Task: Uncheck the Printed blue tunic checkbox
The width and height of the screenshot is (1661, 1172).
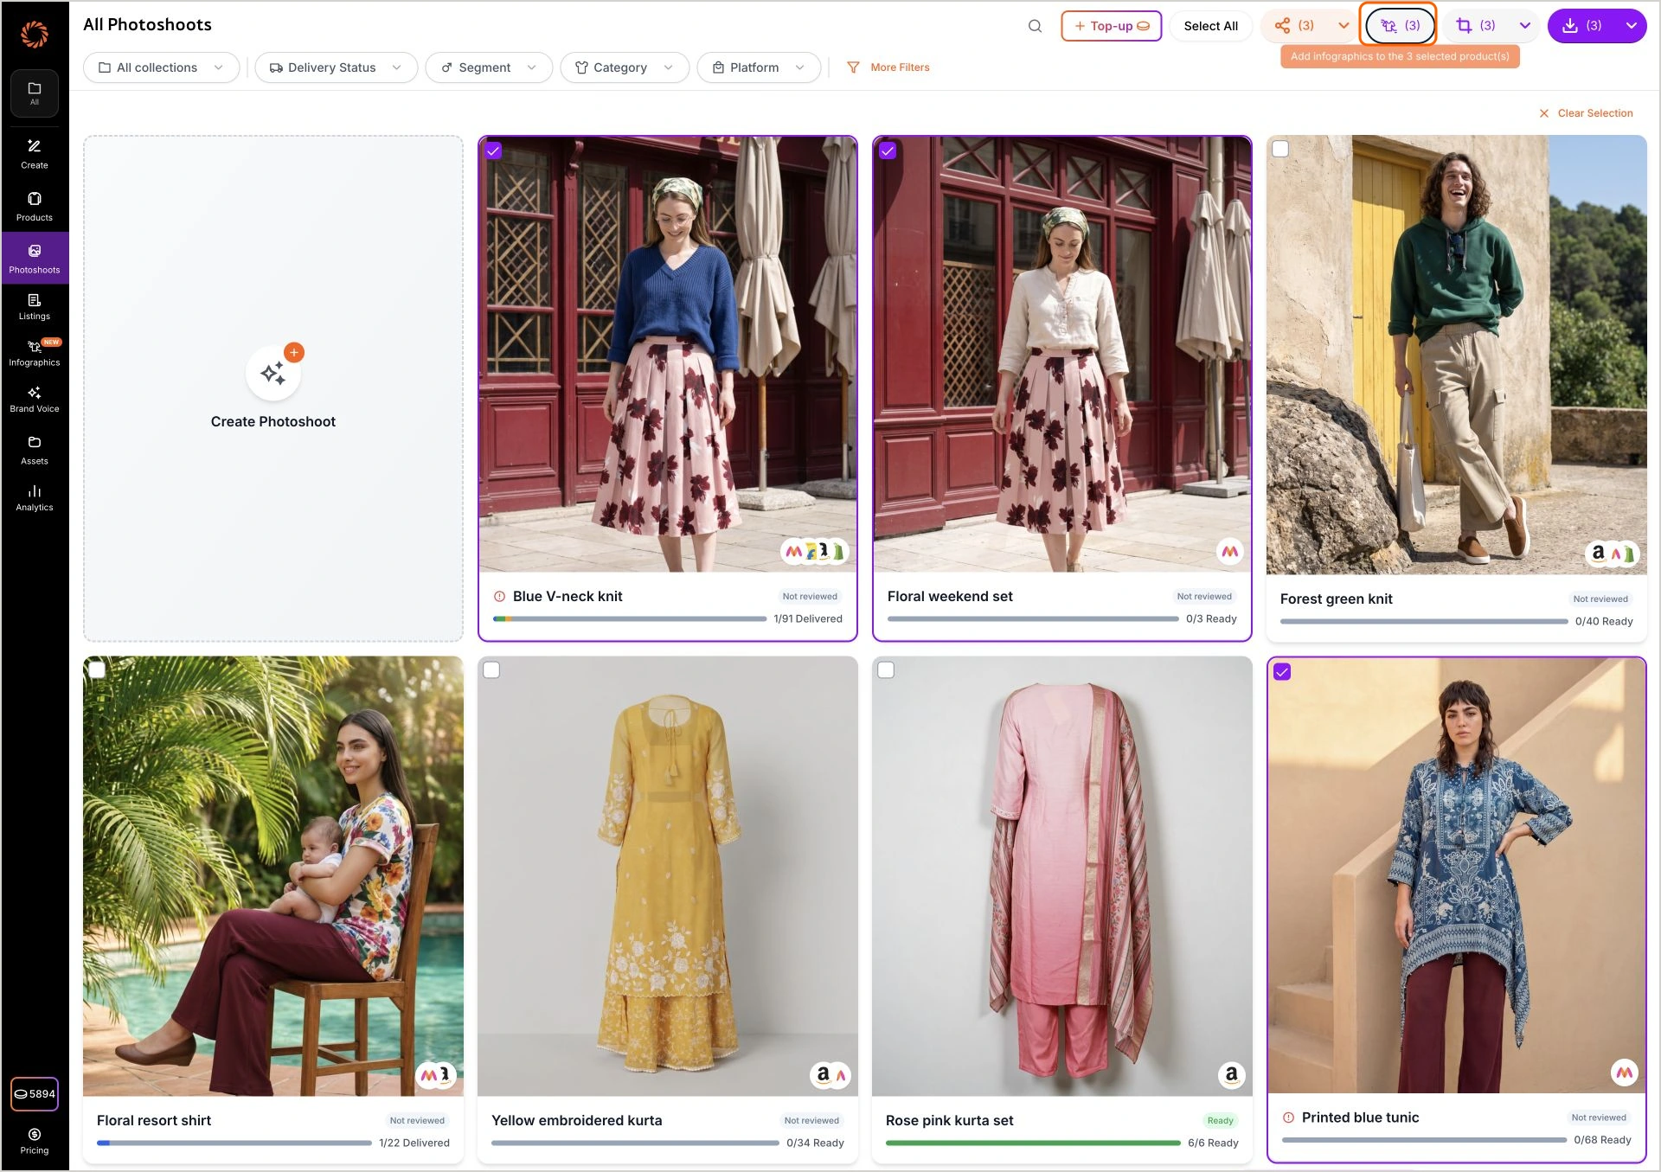Action: coord(1282,672)
